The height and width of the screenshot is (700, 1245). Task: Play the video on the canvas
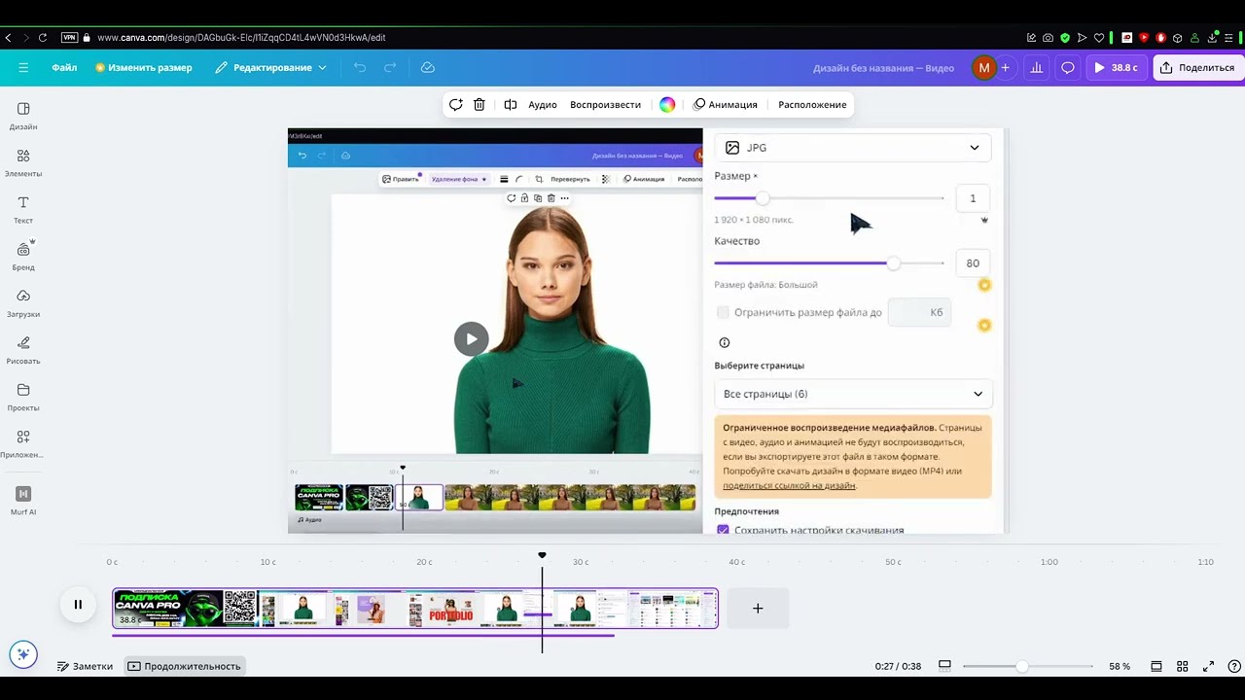471,338
